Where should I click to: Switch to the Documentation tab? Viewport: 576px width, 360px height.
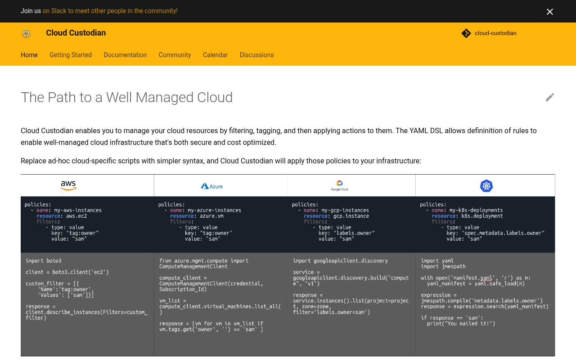(125, 55)
